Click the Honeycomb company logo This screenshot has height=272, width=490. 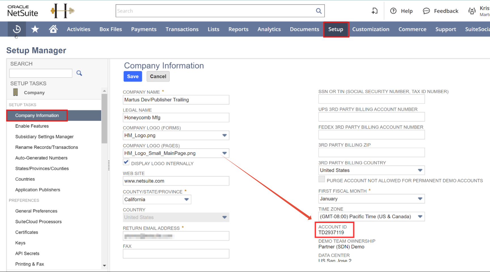click(x=63, y=11)
